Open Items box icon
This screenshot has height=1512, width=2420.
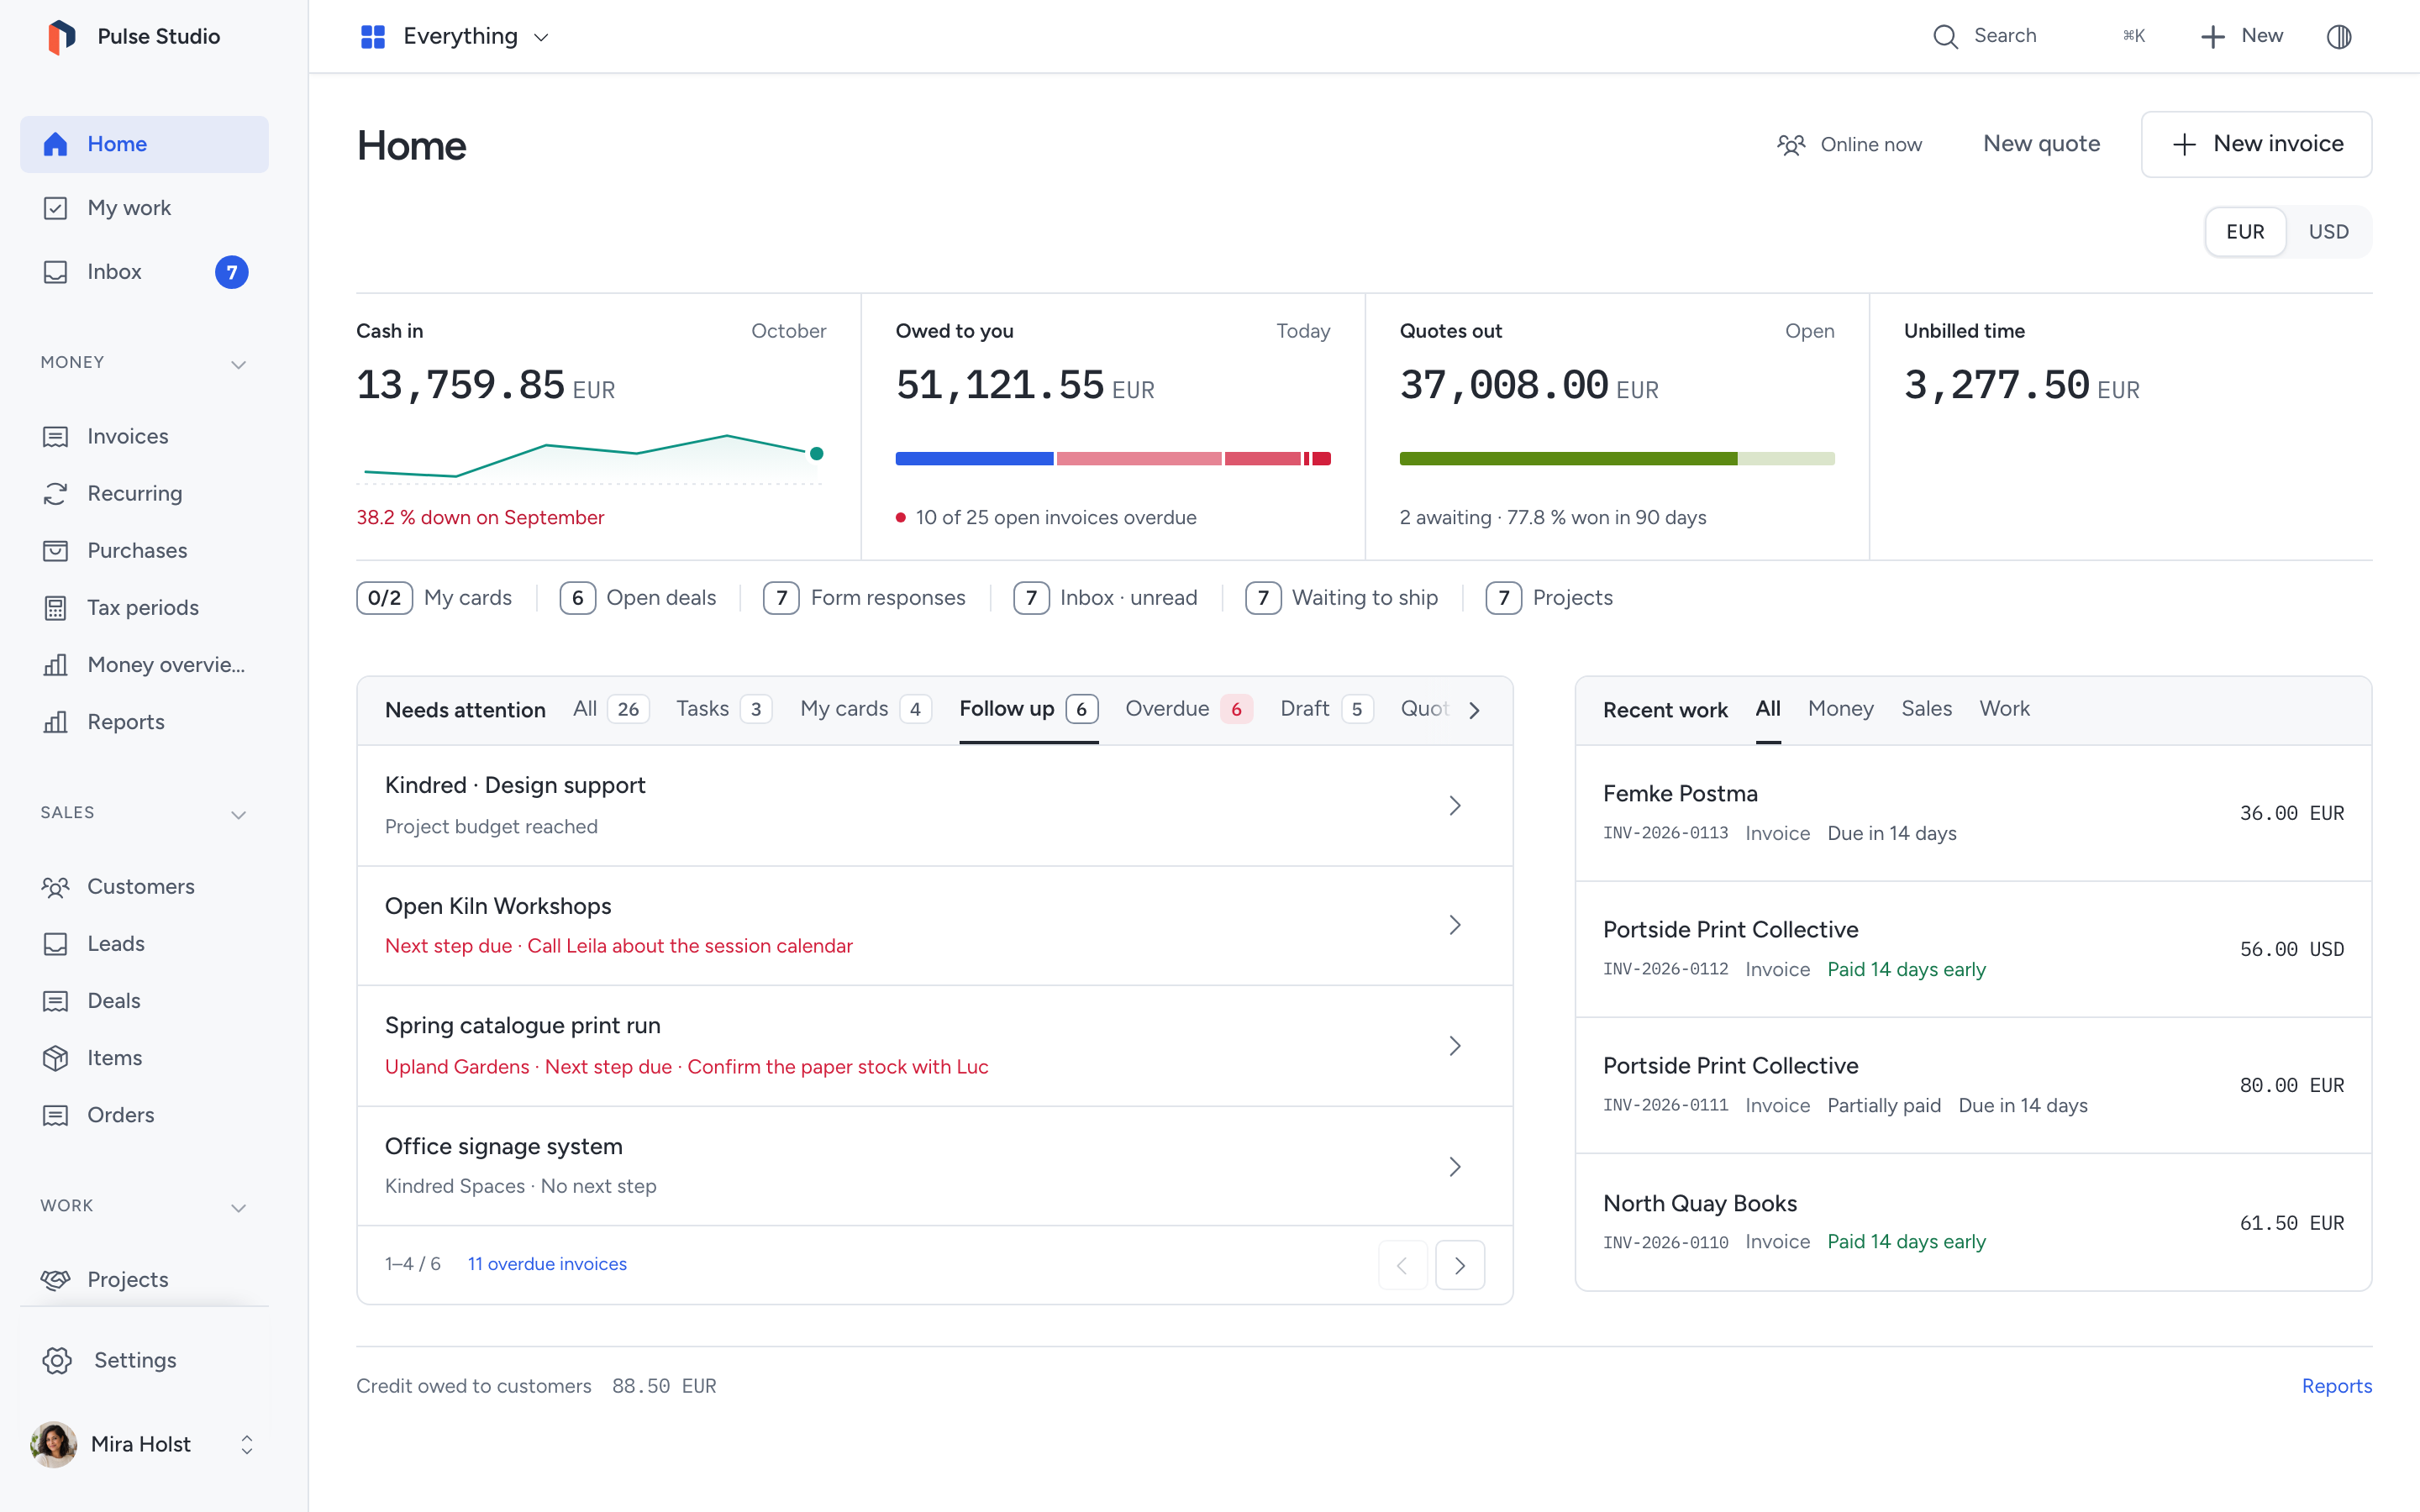(55, 1058)
